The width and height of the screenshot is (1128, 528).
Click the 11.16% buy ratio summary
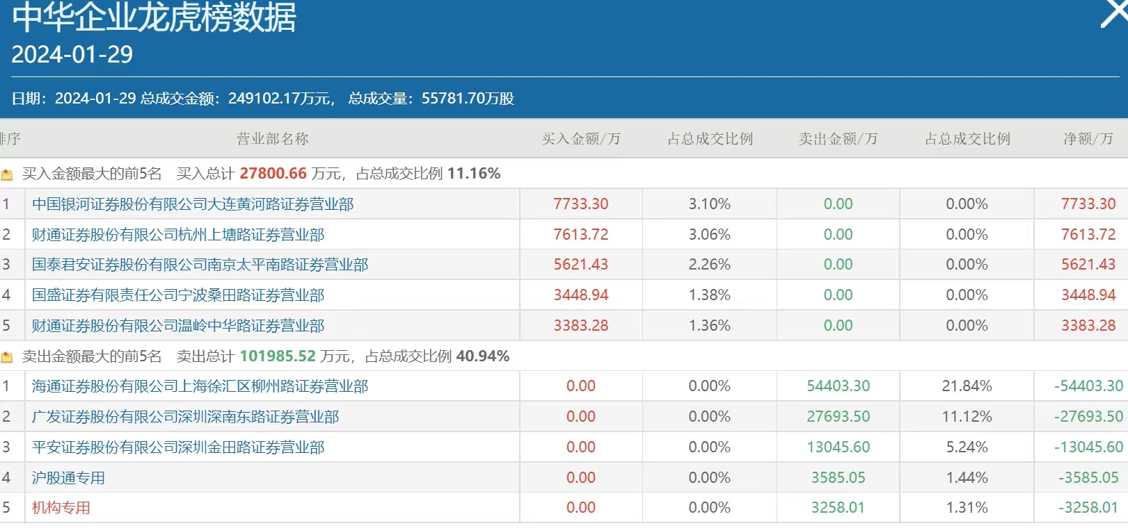pos(474,174)
